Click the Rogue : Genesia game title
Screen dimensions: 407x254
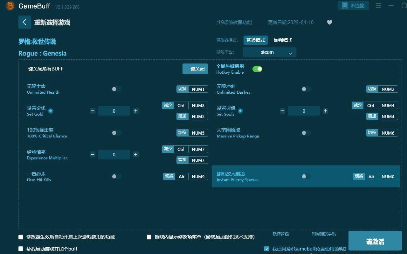(x=43, y=53)
